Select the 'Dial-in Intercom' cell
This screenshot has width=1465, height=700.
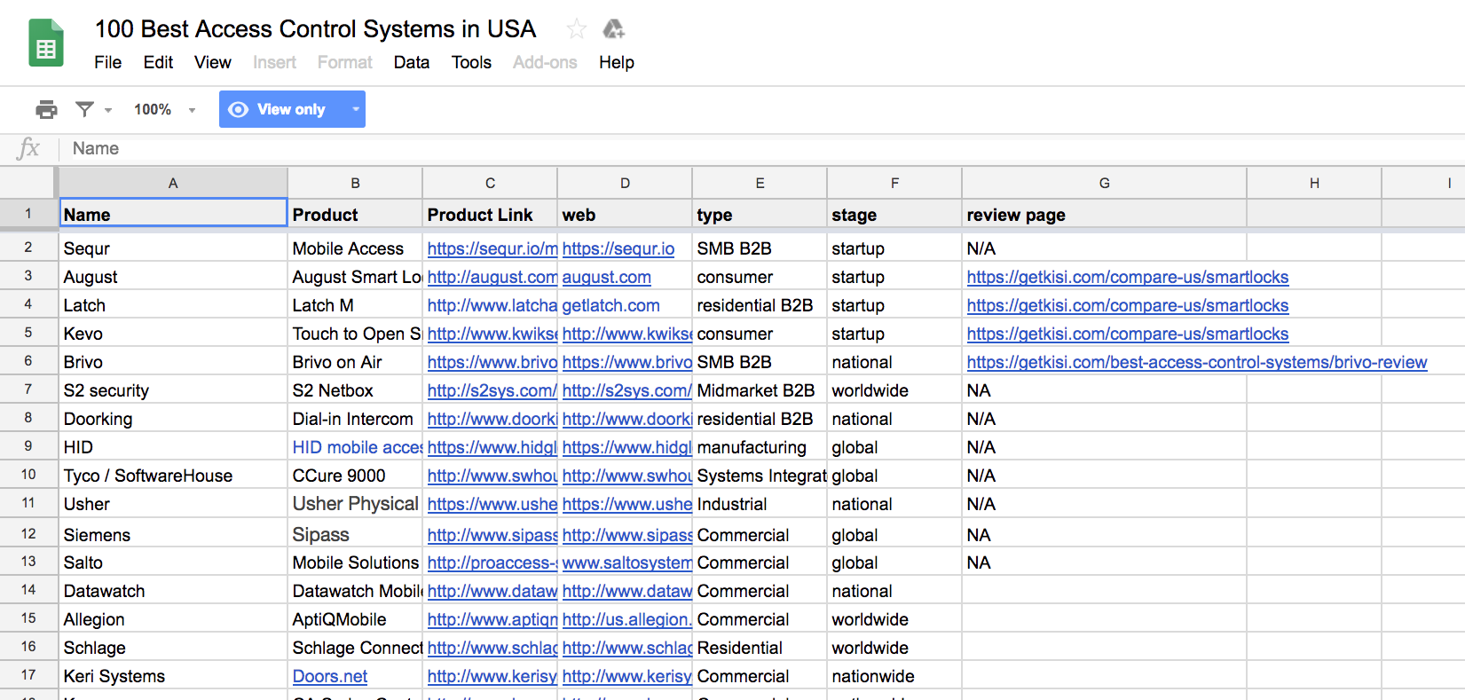pos(355,419)
